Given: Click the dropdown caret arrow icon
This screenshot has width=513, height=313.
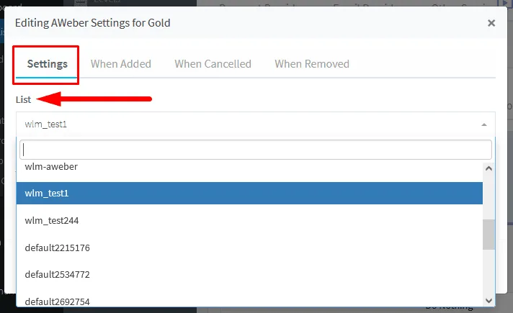Looking at the screenshot, I should pos(484,124).
